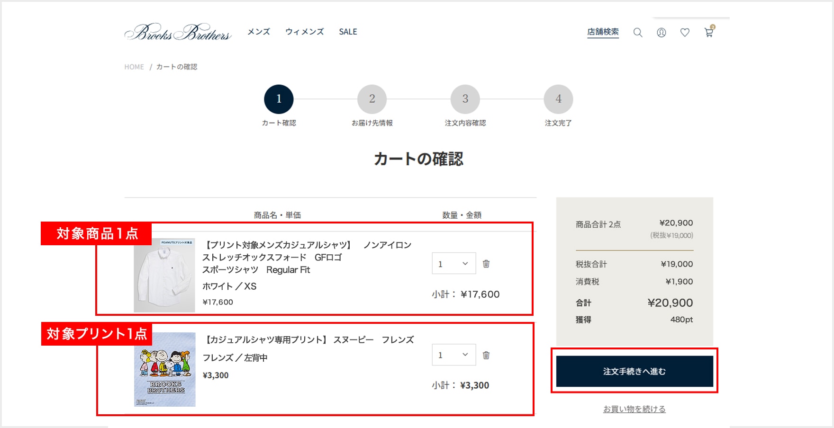
Task: Click the 店舗検索 link
Action: (x=603, y=32)
